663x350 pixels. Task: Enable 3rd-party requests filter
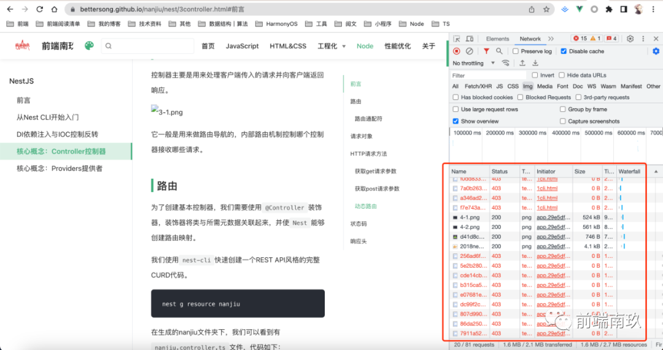click(578, 97)
